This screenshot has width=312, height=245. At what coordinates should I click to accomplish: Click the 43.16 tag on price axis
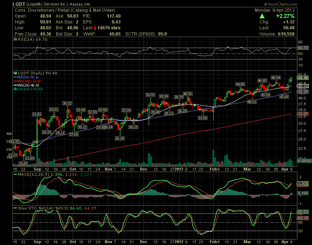click(x=303, y=92)
